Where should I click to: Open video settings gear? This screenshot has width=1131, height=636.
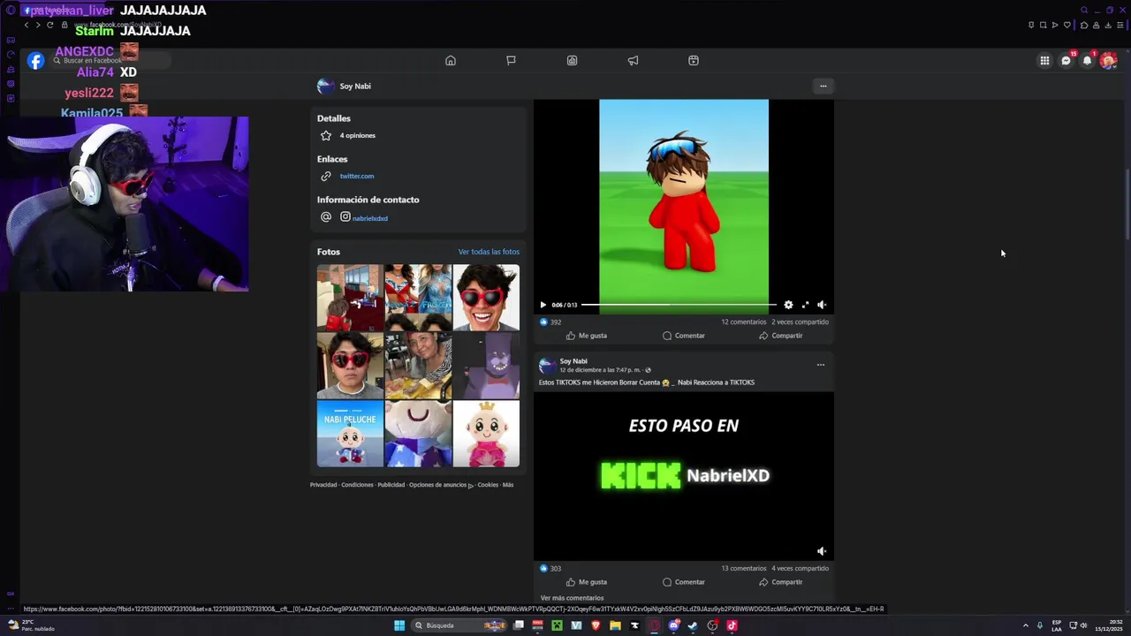tap(788, 305)
